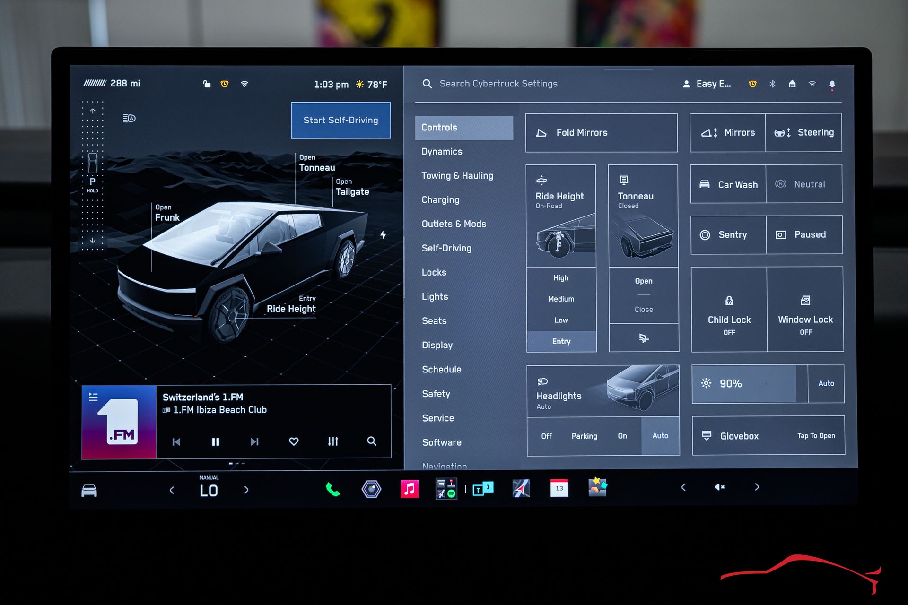The width and height of the screenshot is (908, 605).
Task: Tap the lock icon in the status bar
Action: [207, 84]
